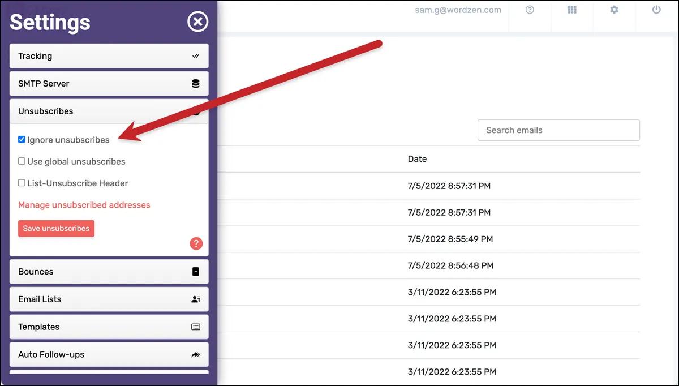The height and width of the screenshot is (386, 679).
Task: Open Manage unsubscribed addresses link
Action: click(x=84, y=205)
